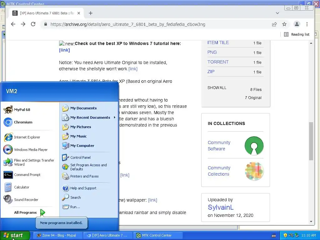Go back in the browser

coord(13,24)
